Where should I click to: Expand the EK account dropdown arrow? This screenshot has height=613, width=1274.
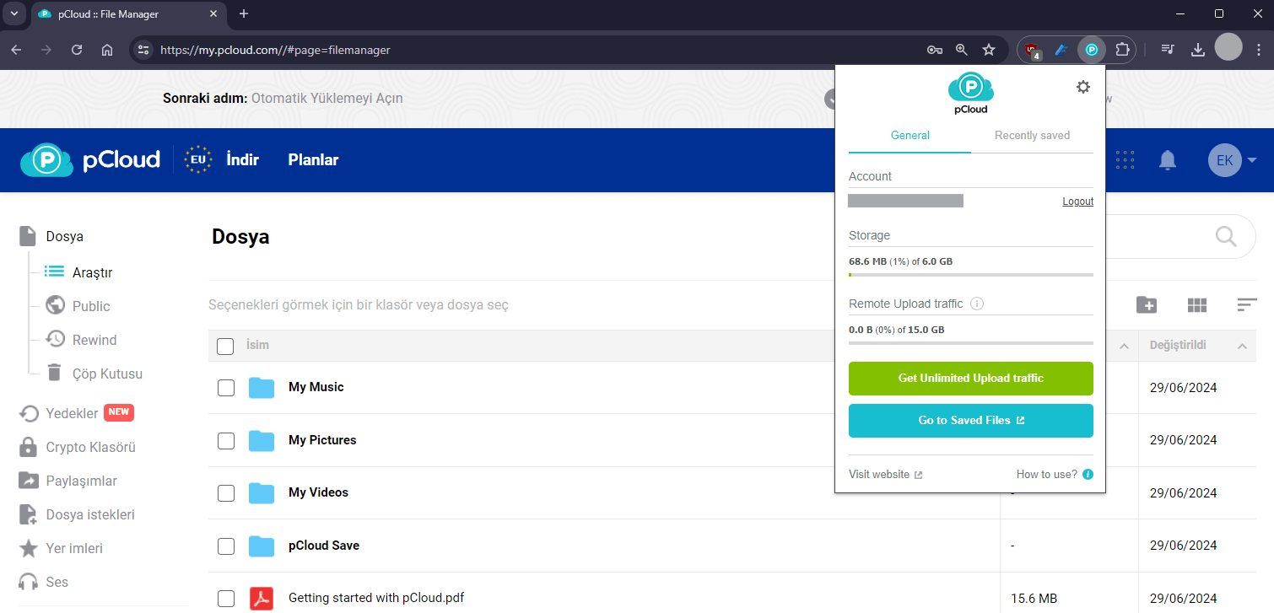(1252, 160)
